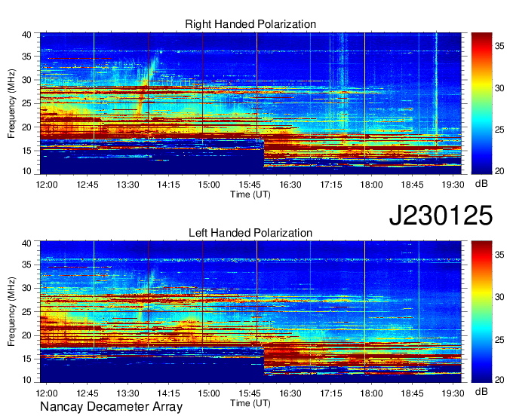The width and height of the screenshot is (513, 416).
Task: Click the 14:15 time tick in Left Handed plot
Action: point(168,393)
